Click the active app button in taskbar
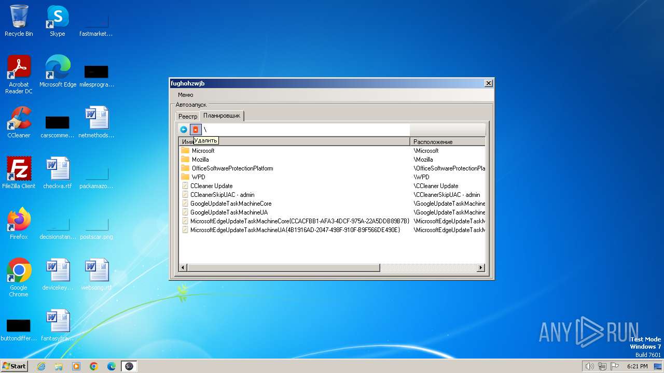The height and width of the screenshot is (373, 664). point(129,366)
